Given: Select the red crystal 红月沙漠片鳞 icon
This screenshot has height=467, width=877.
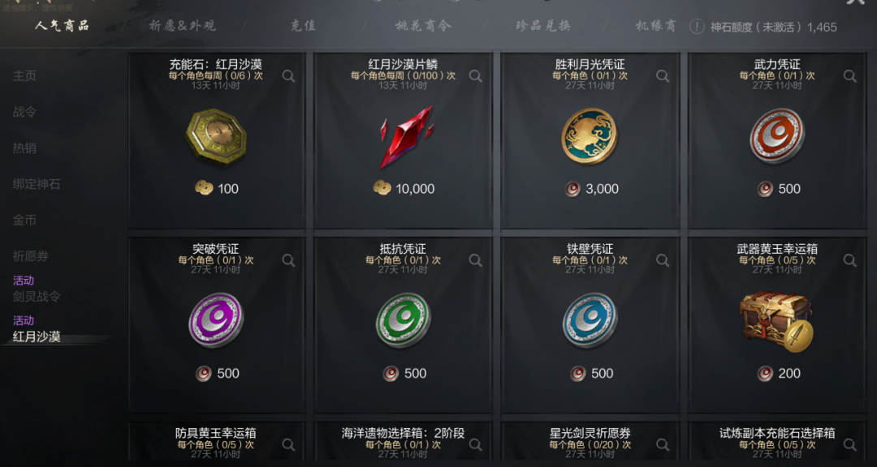Looking at the screenshot, I should click(404, 137).
